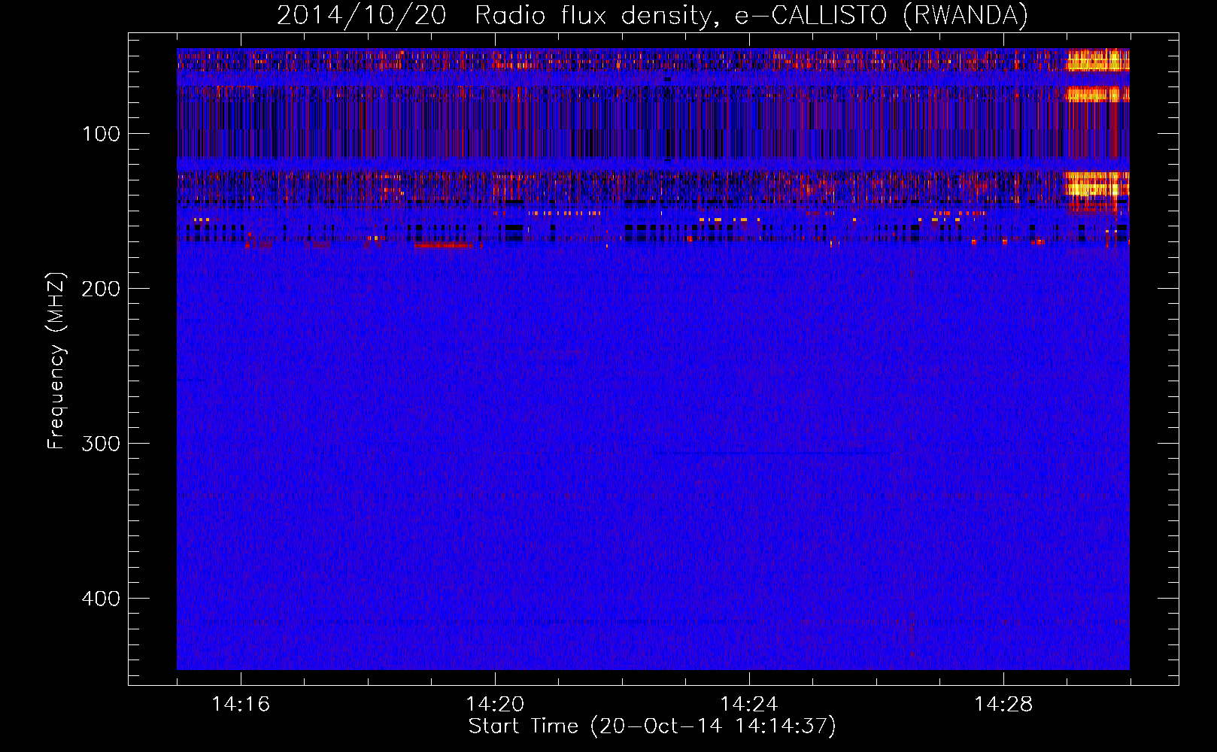The image size is (1217, 752).
Task: Select the '200' frequency axis label
Action: (x=101, y=290)
